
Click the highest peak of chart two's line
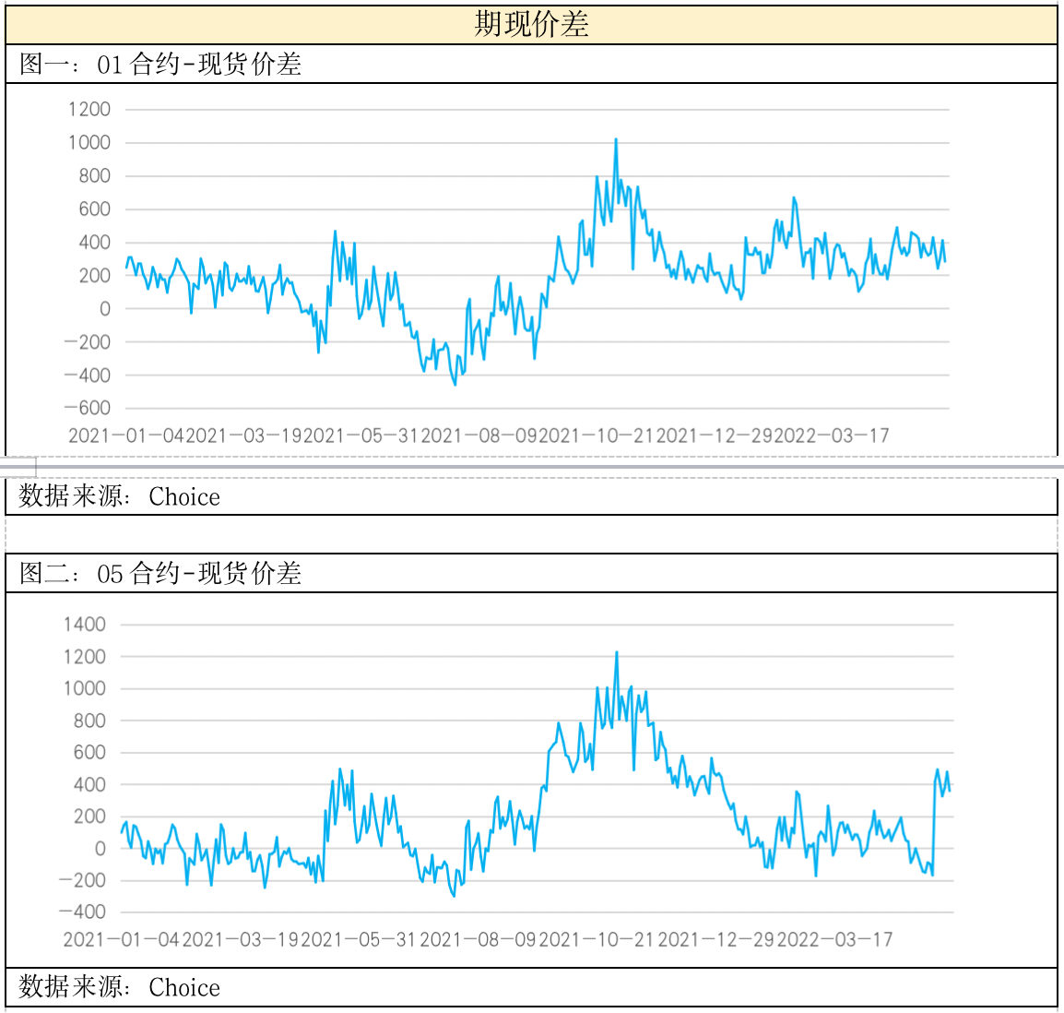(617, 653)
